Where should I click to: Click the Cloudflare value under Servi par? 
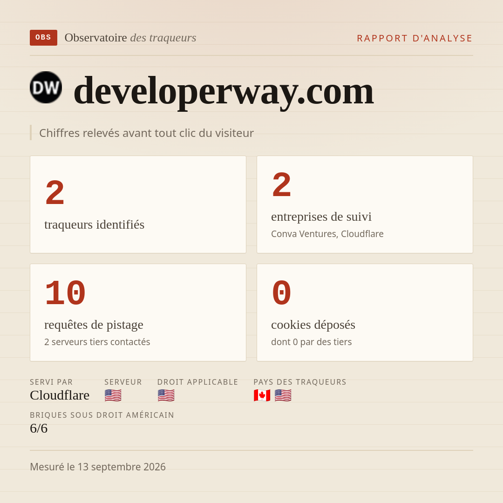tap(60, 395)
